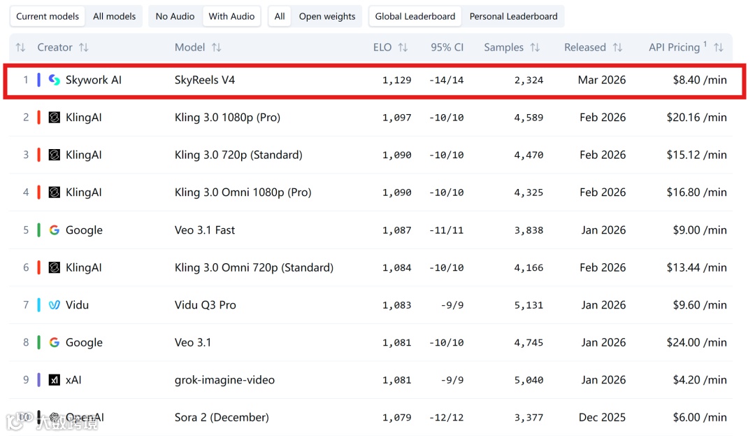
Task: Click the Samples column header
Action: [503, 47]
